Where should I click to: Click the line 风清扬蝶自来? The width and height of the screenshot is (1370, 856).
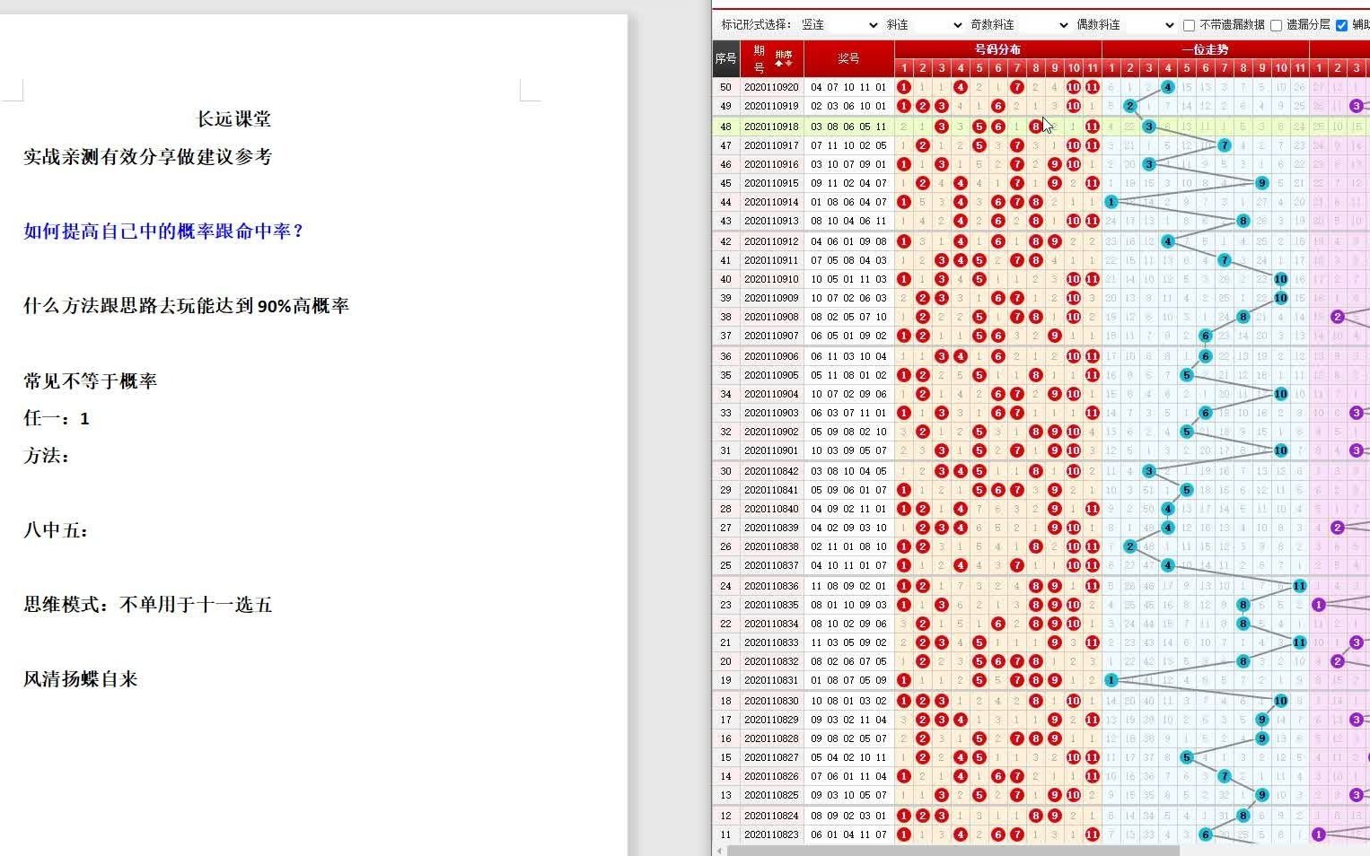(x=81, y=679)
